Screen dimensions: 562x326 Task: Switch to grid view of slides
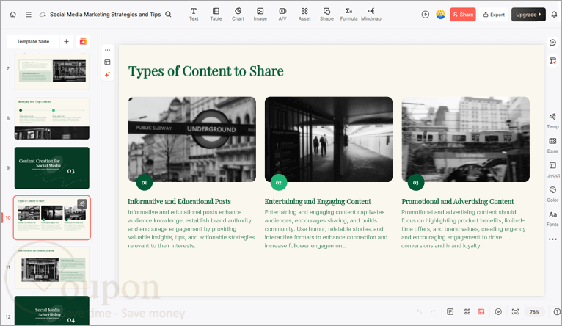pyautogui.click(x=467, y=311)
